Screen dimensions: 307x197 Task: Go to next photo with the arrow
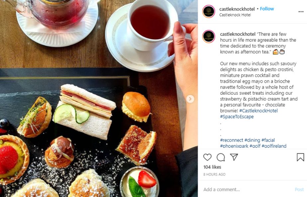click(190, 99)
